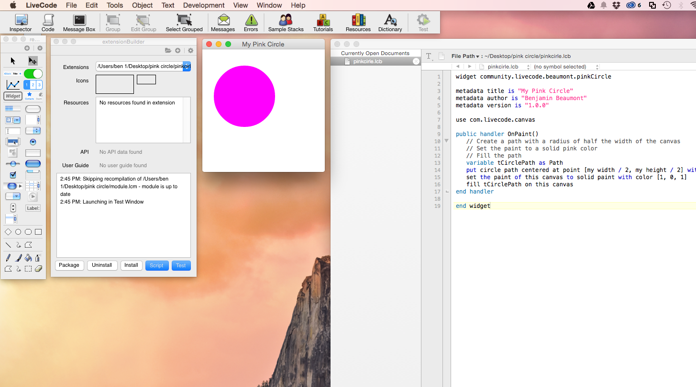The width and height of the screenshot is (696, 387).
Task: Select the eraser tool in the palette
Action: tap(39, 269)
